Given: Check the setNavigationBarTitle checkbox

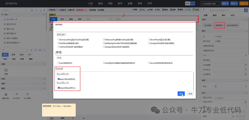Looking at the screenshot, I should pyautogui.click(x=104, y=43).
